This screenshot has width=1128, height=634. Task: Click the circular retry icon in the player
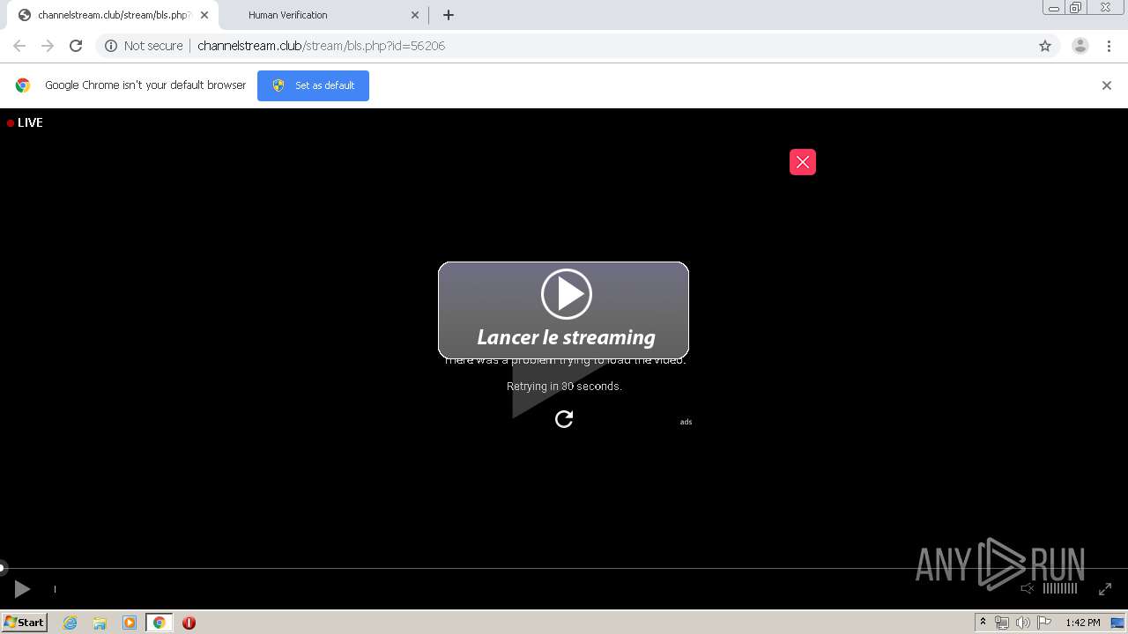pos(564,419)
